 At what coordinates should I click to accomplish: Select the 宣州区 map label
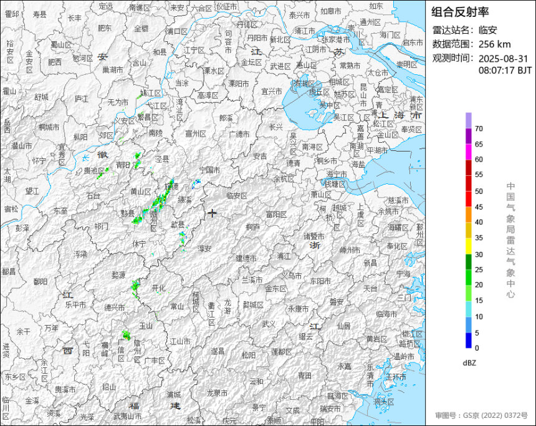pos(196,133)
